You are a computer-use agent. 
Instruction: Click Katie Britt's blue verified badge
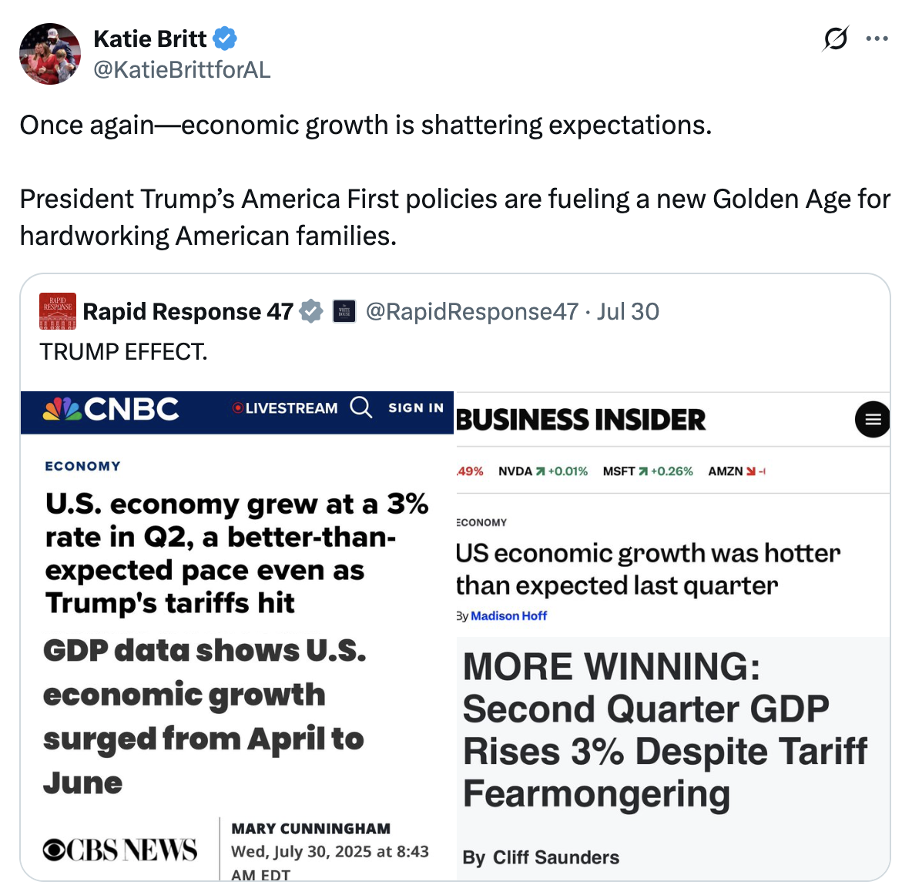coord(224,39)
